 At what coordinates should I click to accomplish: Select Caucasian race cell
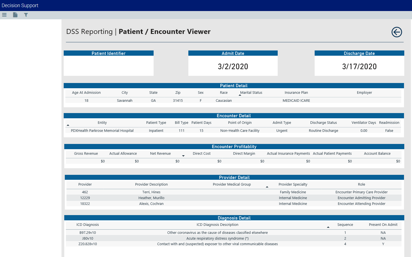pos(224,101)
